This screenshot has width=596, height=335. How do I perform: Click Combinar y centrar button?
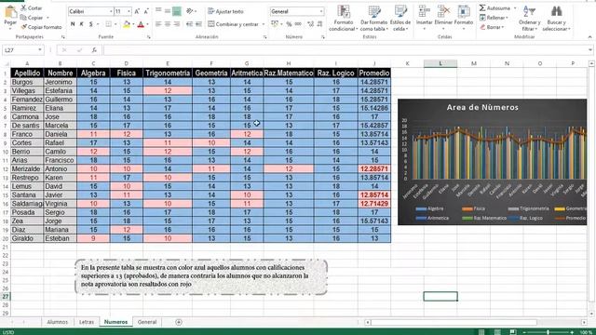pyautogui.click(x=234, y=24)
